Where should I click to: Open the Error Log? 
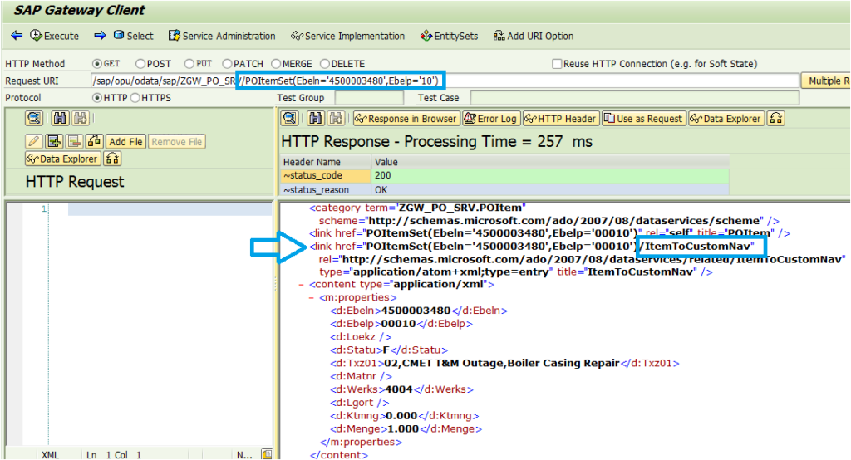(x=491, y=118)
